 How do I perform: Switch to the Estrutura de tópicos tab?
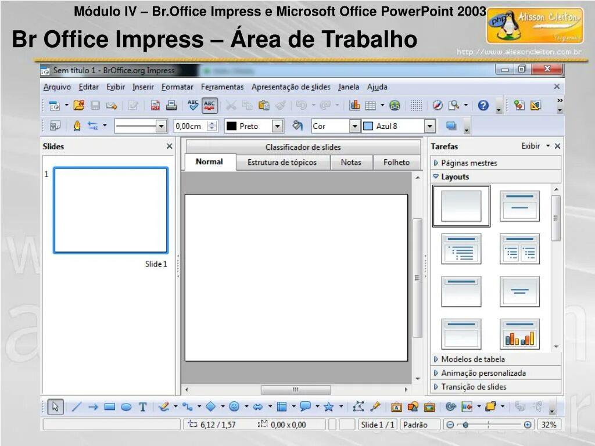point(282,163)
